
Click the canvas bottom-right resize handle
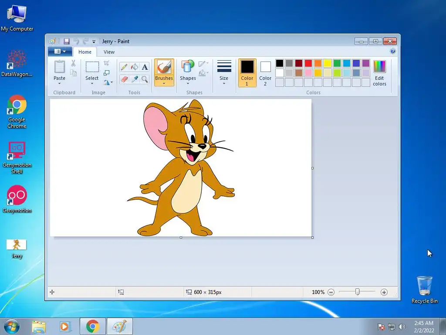click(x=313, y=237)
